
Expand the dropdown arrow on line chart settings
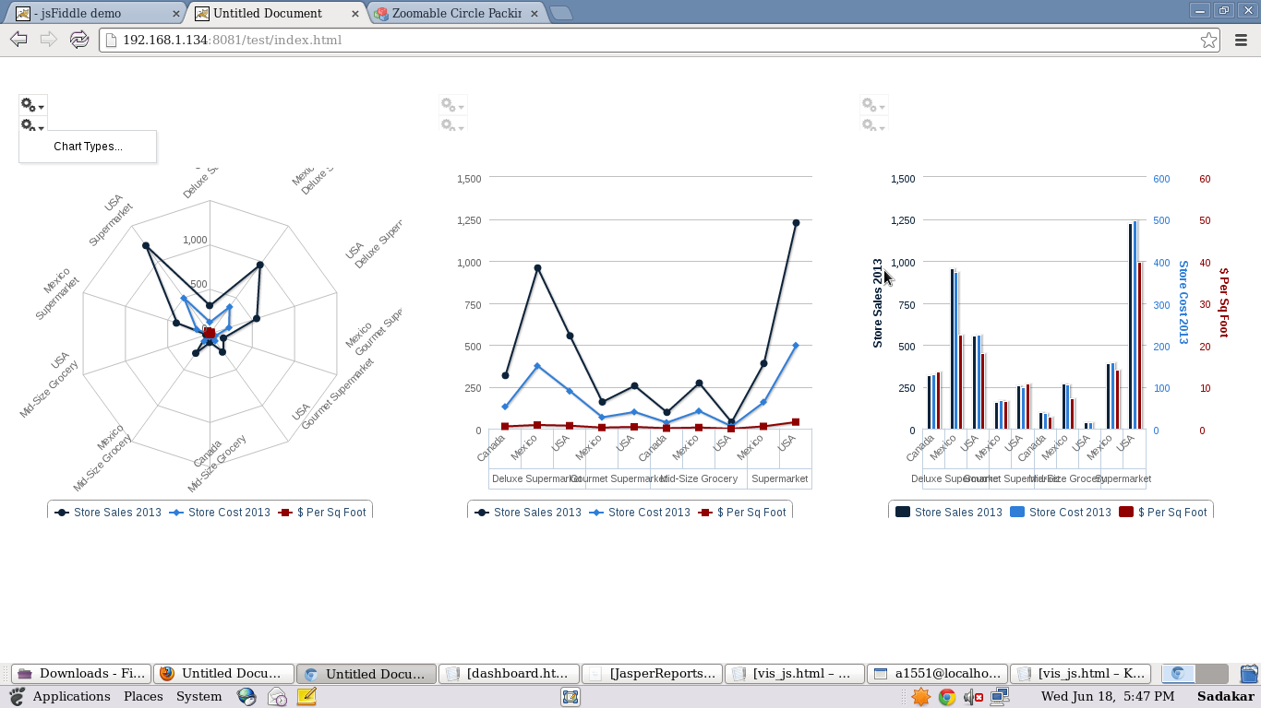pos(461,104)
